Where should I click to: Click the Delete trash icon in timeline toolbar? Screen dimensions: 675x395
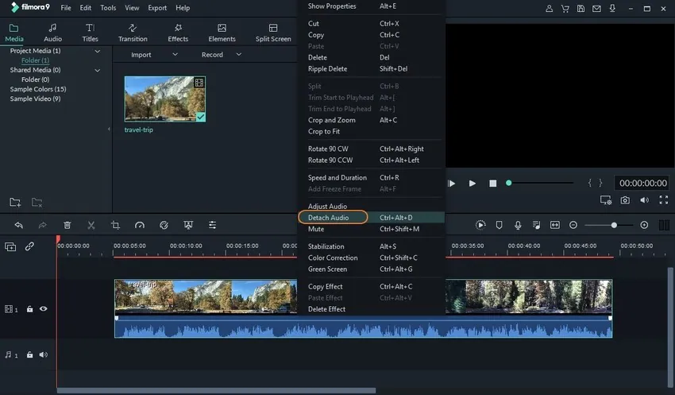[x=67, y=226]
